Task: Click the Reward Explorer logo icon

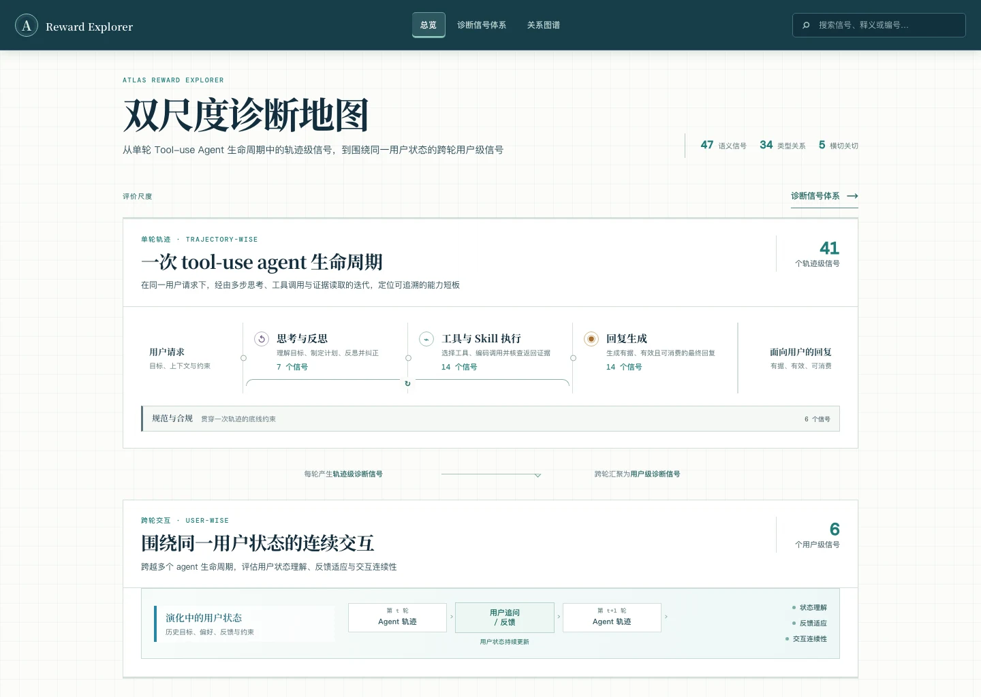Action: point(27,25)
